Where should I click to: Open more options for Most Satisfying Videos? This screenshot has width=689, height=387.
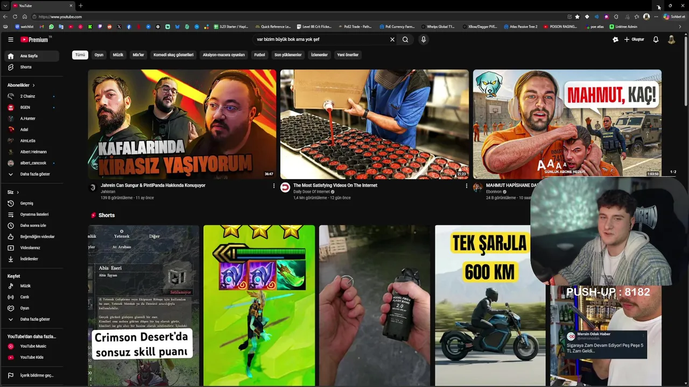coord(466,186)
